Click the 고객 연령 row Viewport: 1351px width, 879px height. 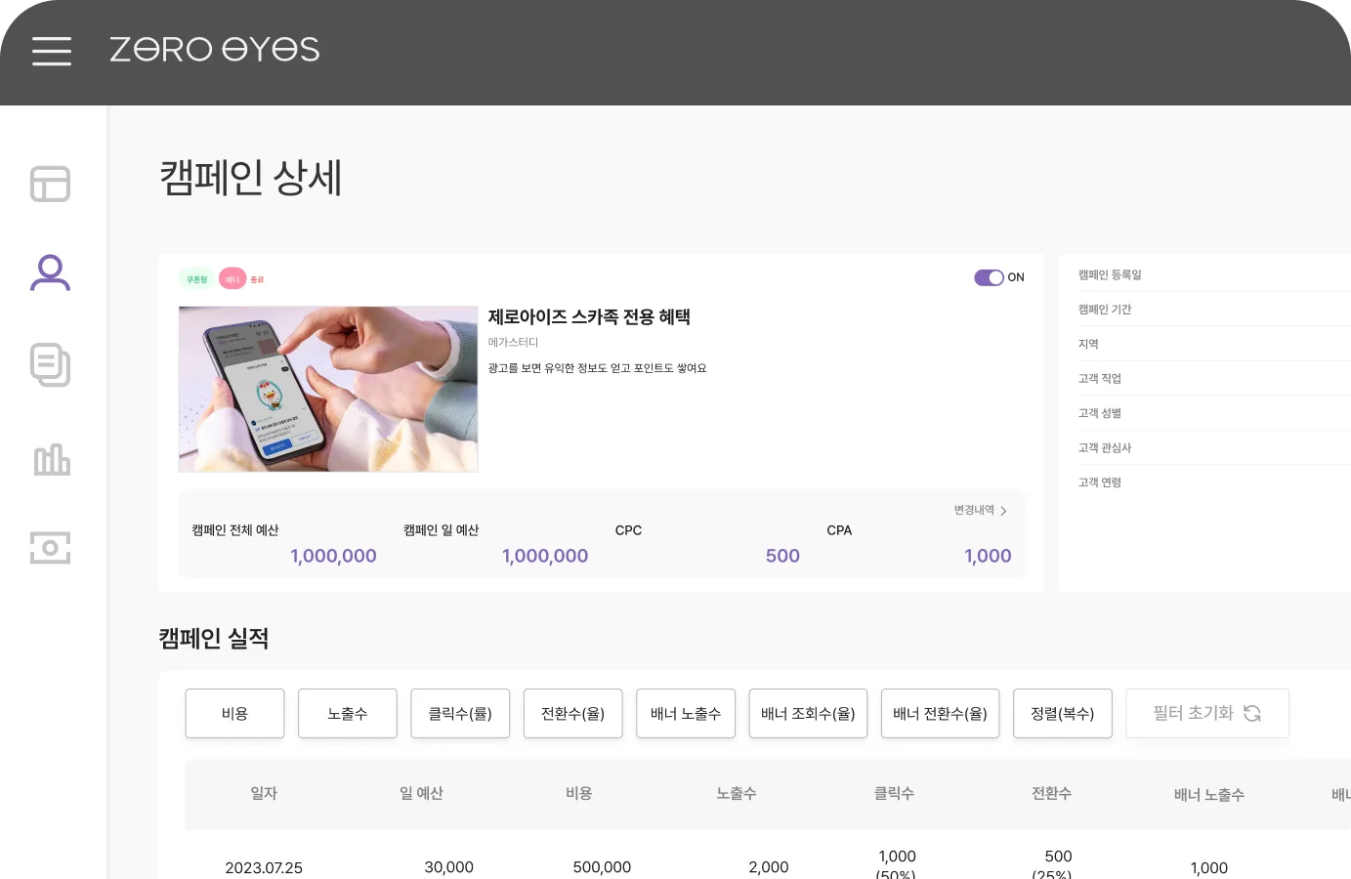(1214, 482)
